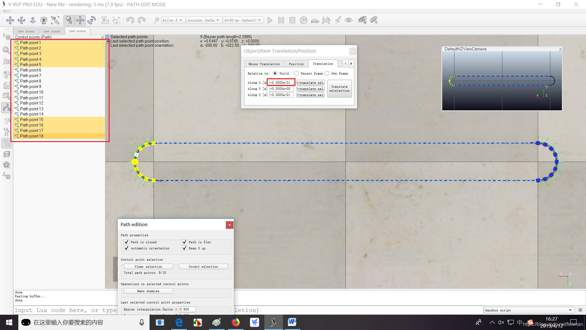Toggle the Keep X up checkbox

[184, 248]
